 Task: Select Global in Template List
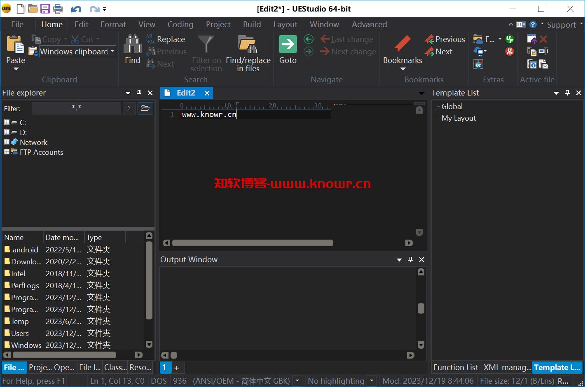[452, 106]
